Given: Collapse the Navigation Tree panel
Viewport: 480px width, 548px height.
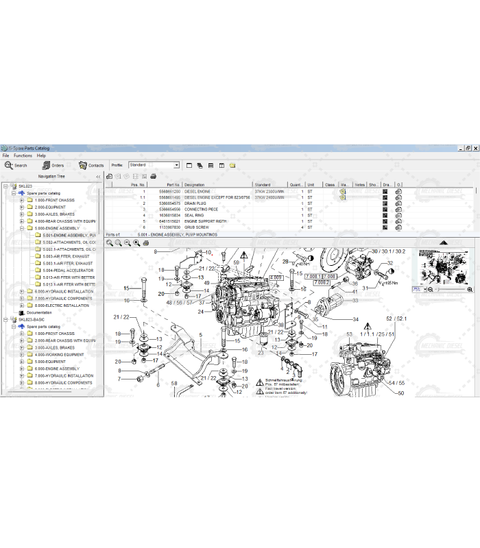Looking at the screenshot, I should (98, 176).
